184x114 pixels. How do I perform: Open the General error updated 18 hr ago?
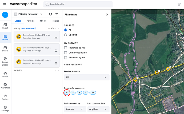(37, 36)
